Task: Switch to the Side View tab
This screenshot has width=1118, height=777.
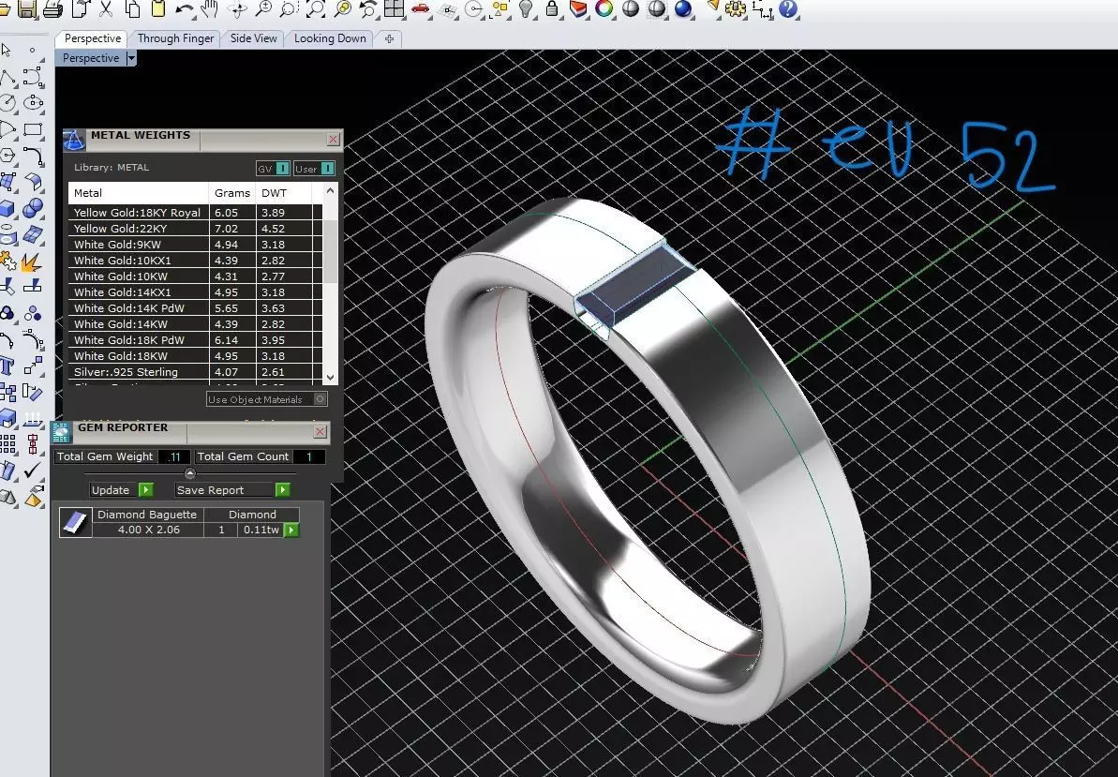Action: (253, 38)
